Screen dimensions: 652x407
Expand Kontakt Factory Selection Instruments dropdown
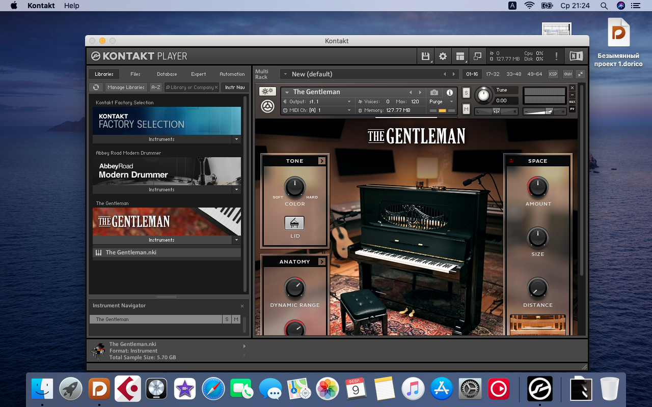pos(236,139)
